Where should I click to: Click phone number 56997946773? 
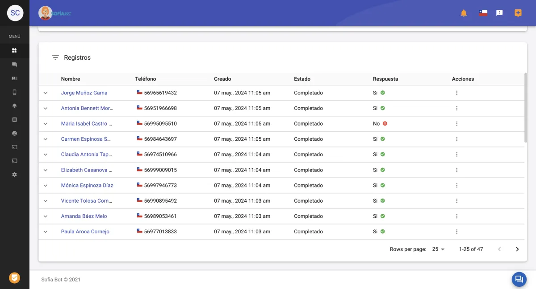coord(160,185)
